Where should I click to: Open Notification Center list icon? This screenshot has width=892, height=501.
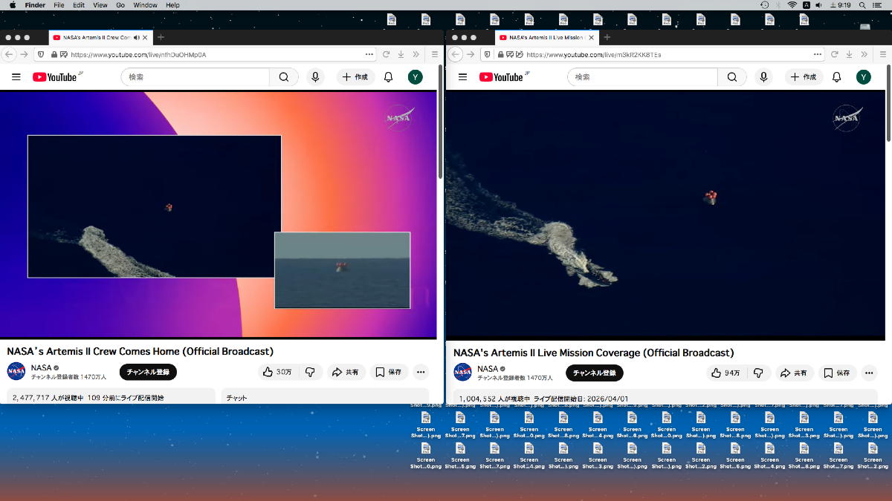click(x=876, y=5)
